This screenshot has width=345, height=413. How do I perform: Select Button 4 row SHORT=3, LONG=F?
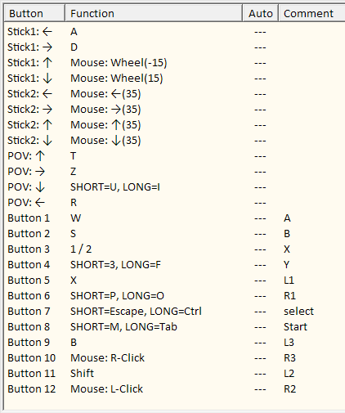175,265
